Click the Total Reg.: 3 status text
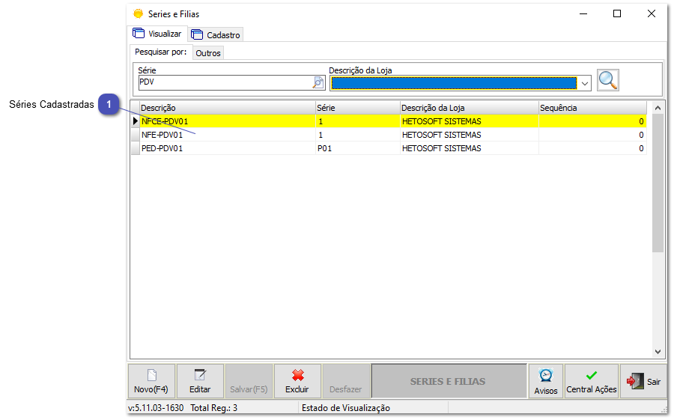 pos(213,408)
